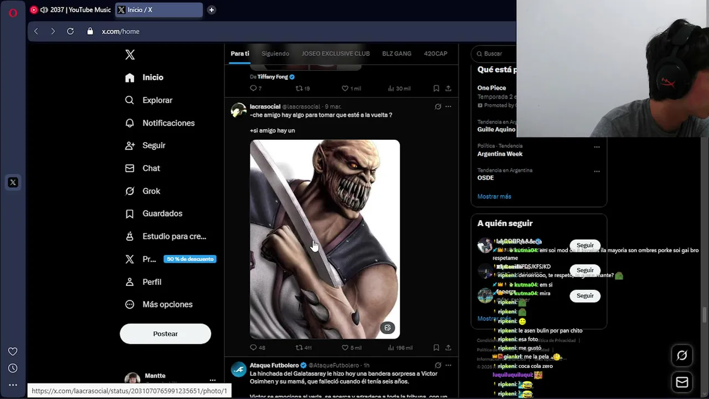Bookmark the lacrasocial post

436,347
